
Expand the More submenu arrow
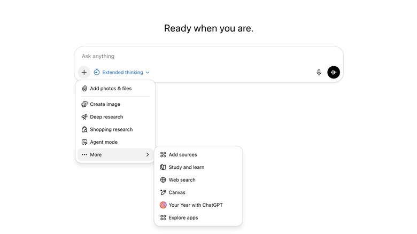click(148, 155)
